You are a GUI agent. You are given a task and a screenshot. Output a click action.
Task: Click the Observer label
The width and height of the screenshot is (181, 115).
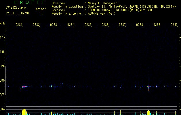click(58, 3)
